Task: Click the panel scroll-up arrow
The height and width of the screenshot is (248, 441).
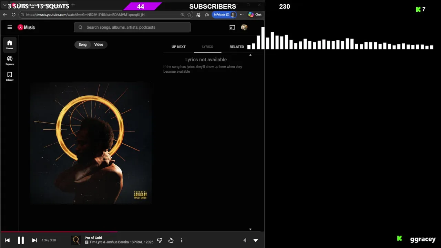Action: [250, 55]
